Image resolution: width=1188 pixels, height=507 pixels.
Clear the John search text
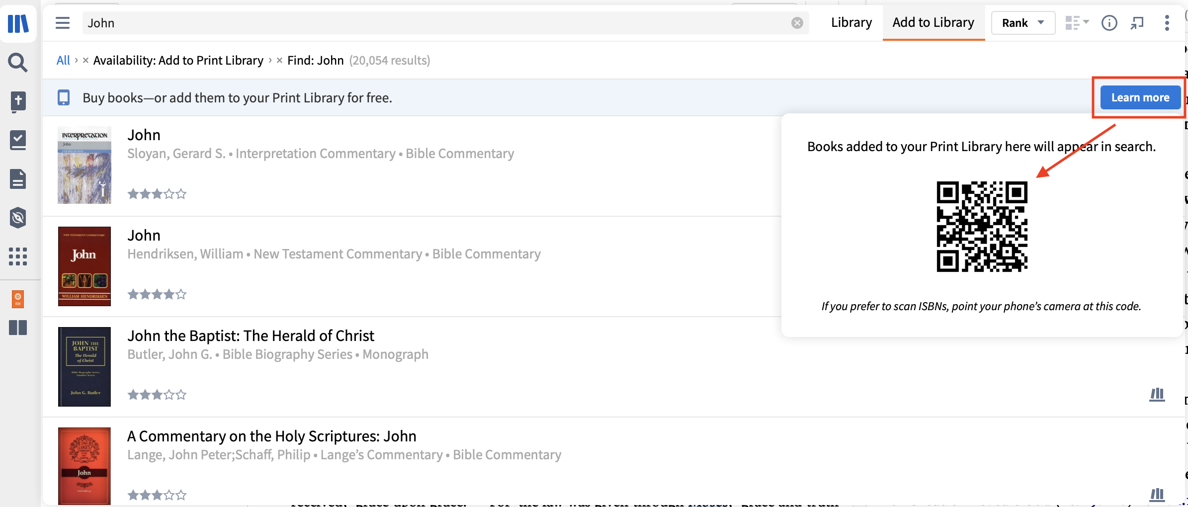pyautogui.click(x=797, y=23)
